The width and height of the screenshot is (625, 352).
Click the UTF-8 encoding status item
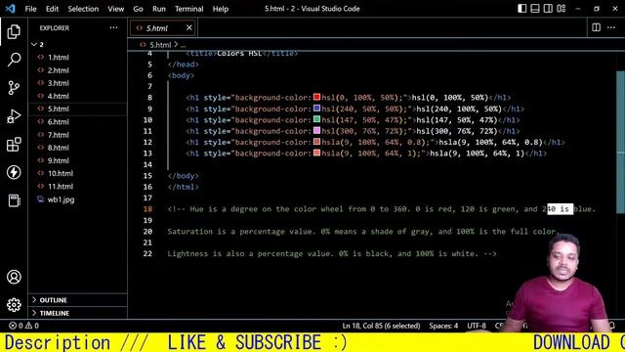[x=477, y=326]
